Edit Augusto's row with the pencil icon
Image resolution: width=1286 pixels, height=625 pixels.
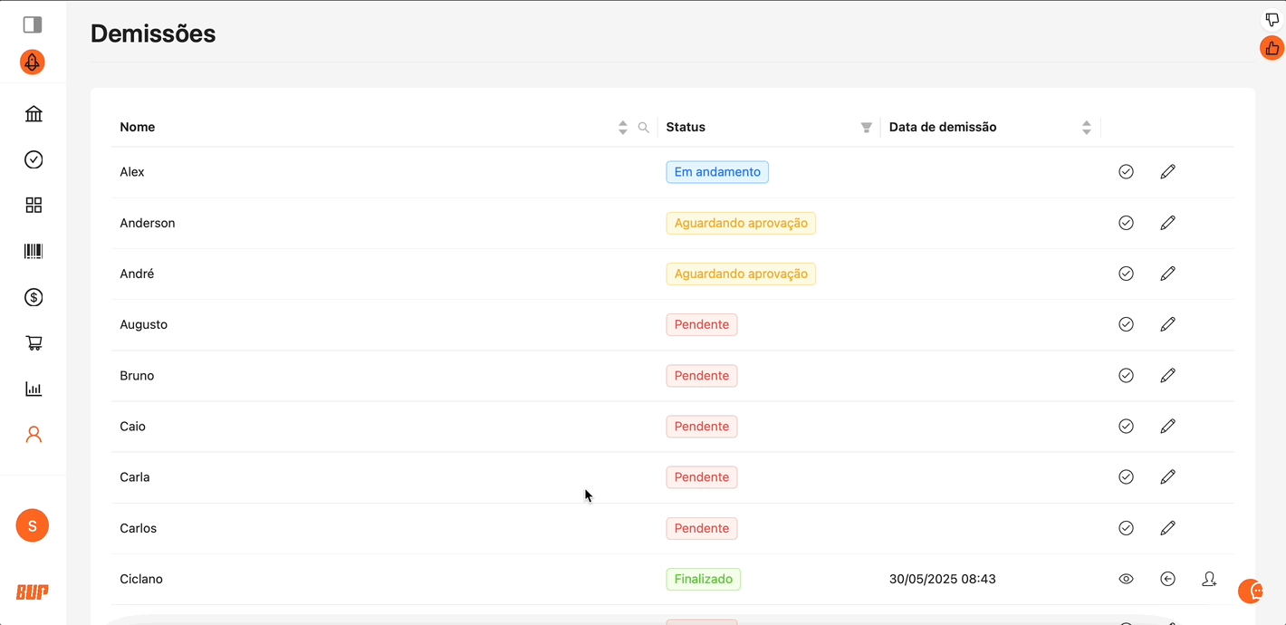(x=1168, y=324)
